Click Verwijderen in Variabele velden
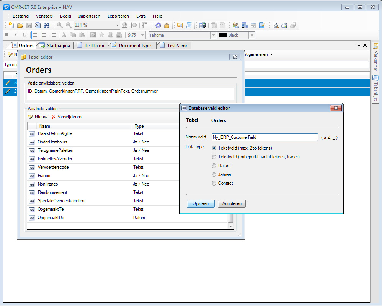 [x=67, y=117]
